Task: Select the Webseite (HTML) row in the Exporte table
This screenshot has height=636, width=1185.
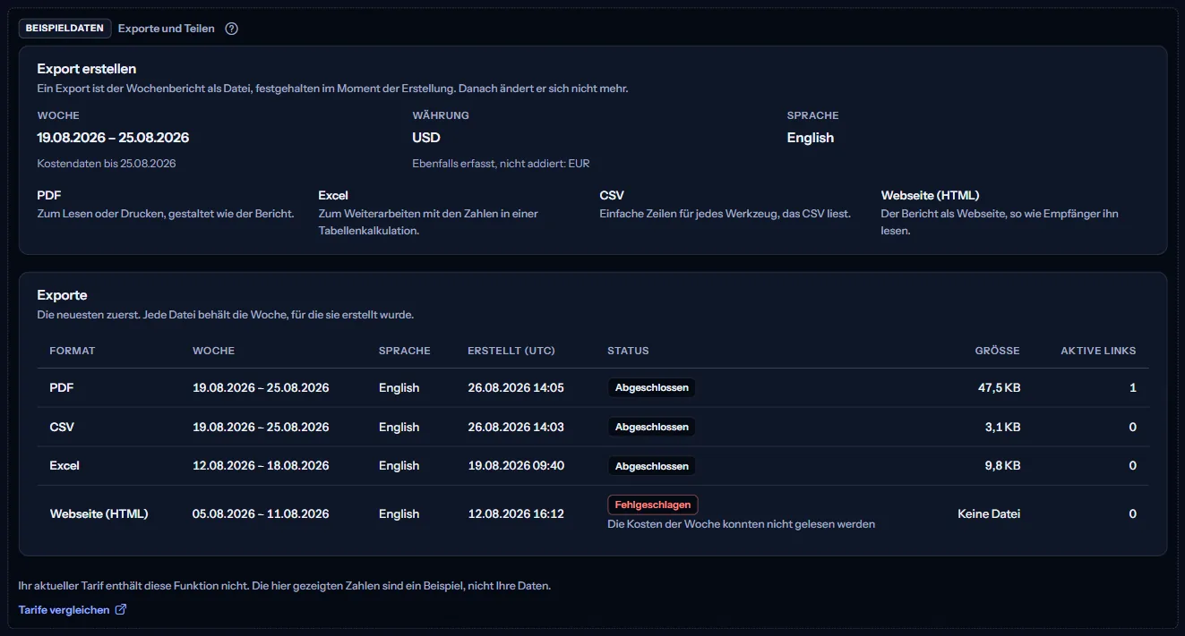Action: (x=593, y=514)
